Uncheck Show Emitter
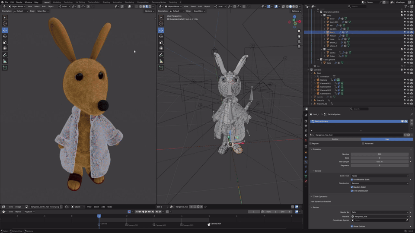 (352, 227)
